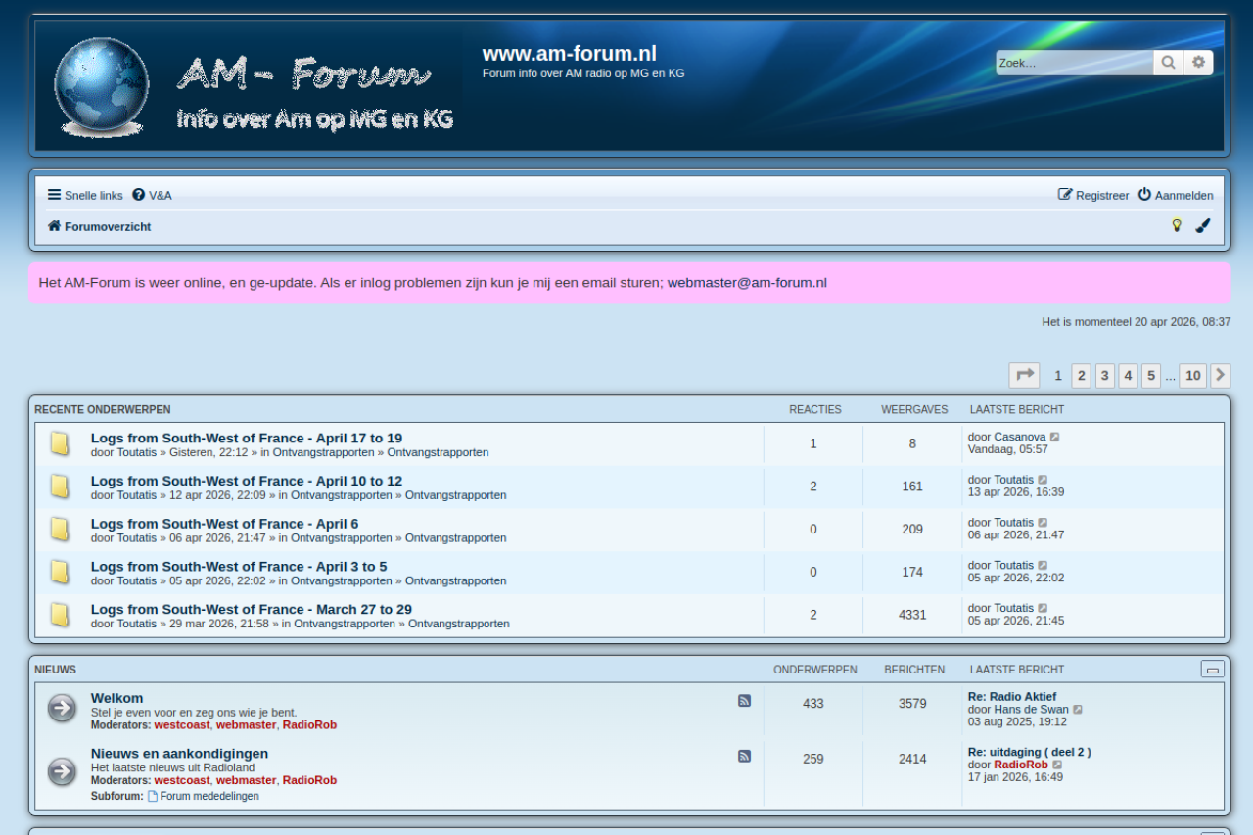Open the V&A help page
This screenshot has width=1253, height=835.
click(x=152, y=195)
